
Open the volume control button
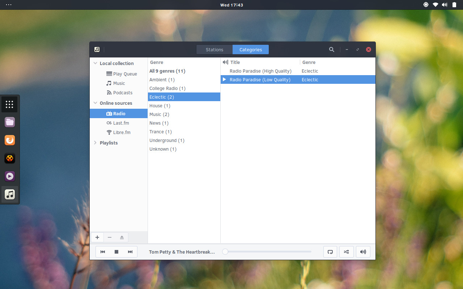click(363, 252)
